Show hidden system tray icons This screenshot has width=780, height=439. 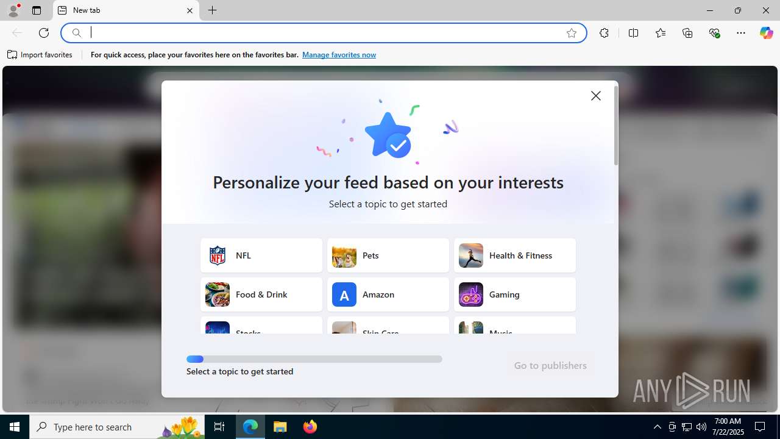(657, 427)
